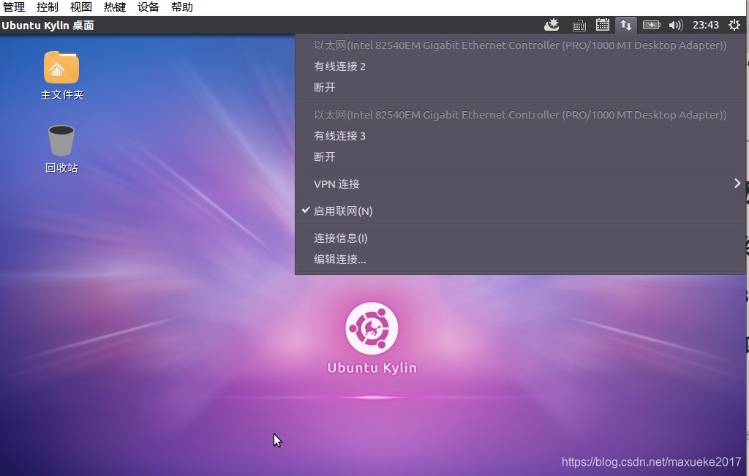749x476 pixels.
Task: Open the weather indicator in the panel
Action: (x=552, y=25)
